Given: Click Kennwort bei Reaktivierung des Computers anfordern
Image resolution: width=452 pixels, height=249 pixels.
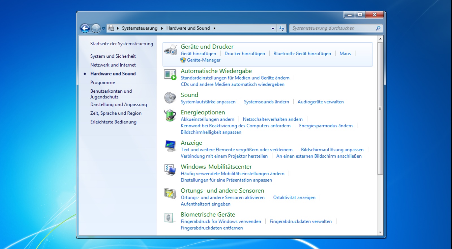Looking at the screenshot, I should pyautogui.click(x=235, y=126).
